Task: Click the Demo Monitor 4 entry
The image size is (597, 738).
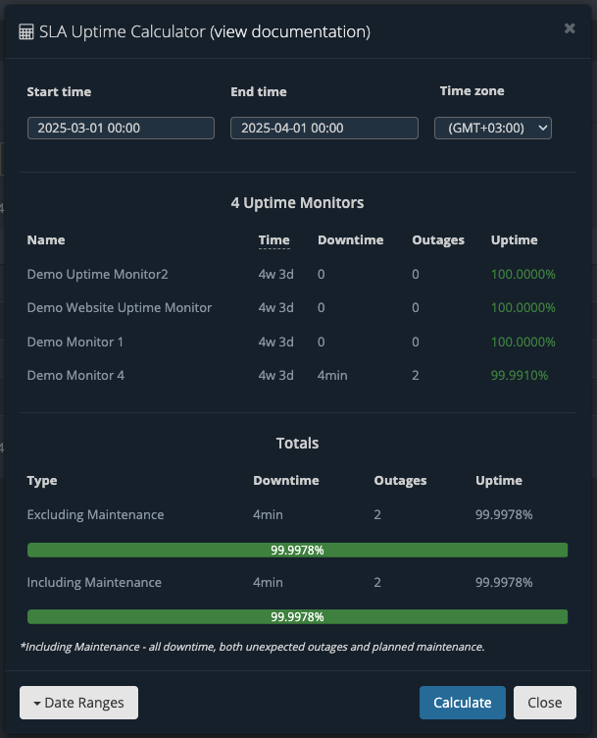Action: 75,375
